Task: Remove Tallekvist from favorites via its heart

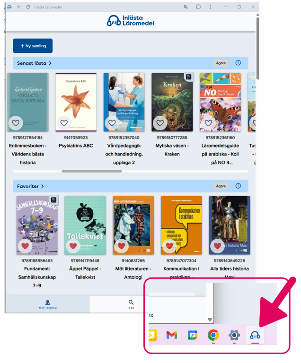Action: [x=73, y=246]
